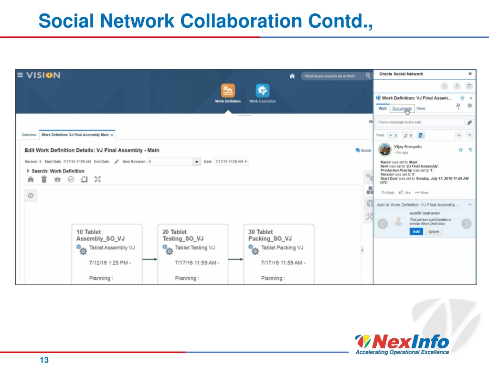Click the Post a message to the wall field

(420, 122)
